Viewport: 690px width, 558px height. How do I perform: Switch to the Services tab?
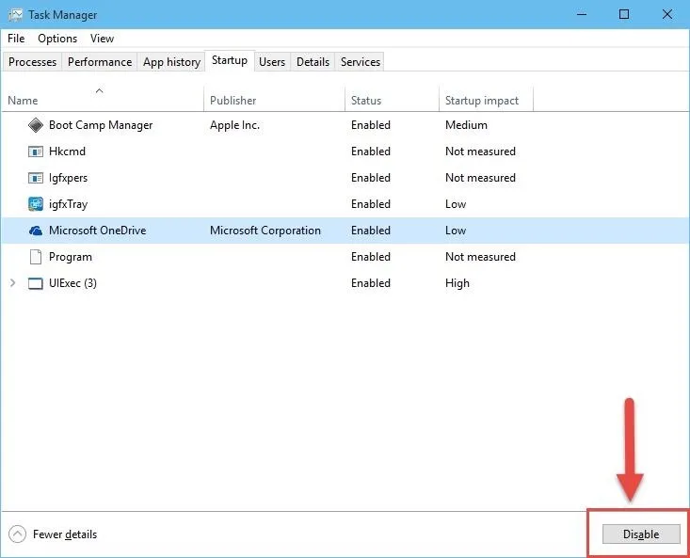[x=361, y=62]
